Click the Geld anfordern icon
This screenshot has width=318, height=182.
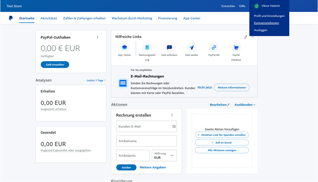(x=169, y=47)
